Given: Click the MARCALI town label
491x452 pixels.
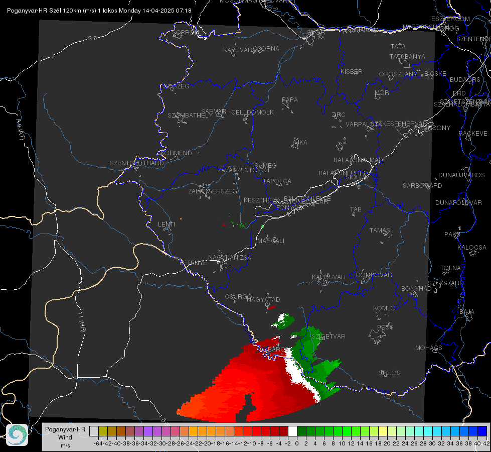Looking at the screenshot, I should (270, 241).
